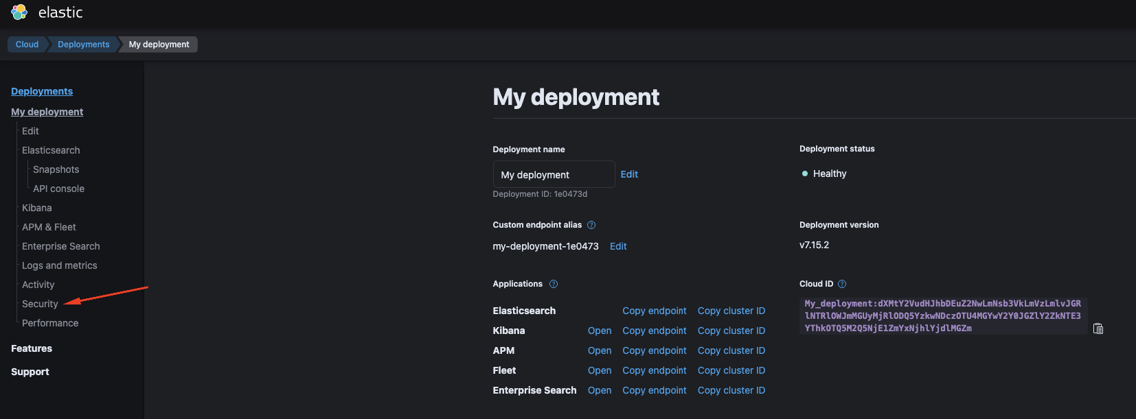Copy APM cluster ID
Image resolution: width=1136 pixels, height=419 pixels.
(x=731, y=350)
